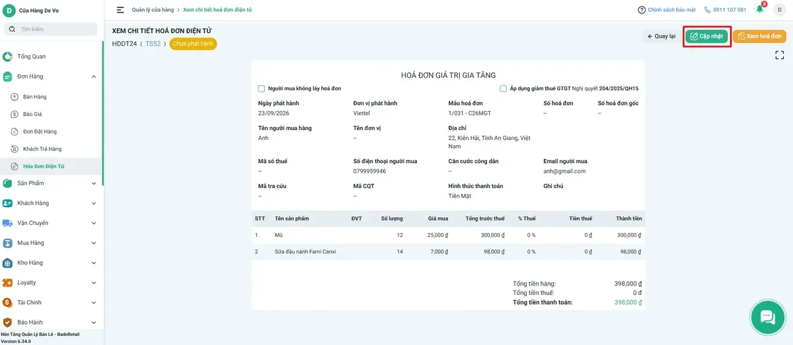The width and height of the screenshot is (793, 345).
Task: Click the Thành tiền column header
Action: tap(628, 218)
